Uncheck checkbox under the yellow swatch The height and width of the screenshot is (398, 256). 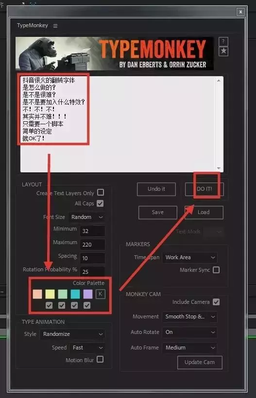[49, 305]
